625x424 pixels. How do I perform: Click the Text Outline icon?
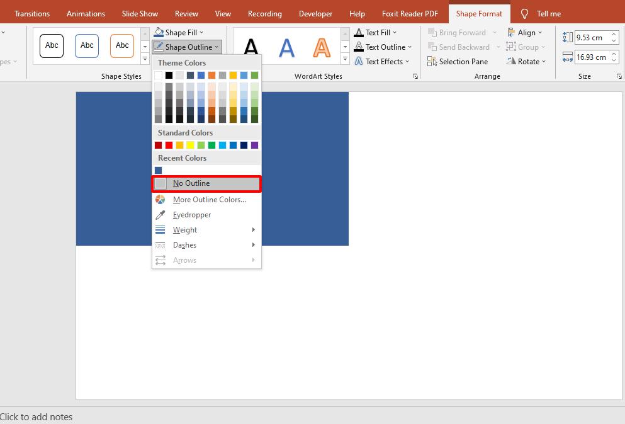(x=359, y=47)
